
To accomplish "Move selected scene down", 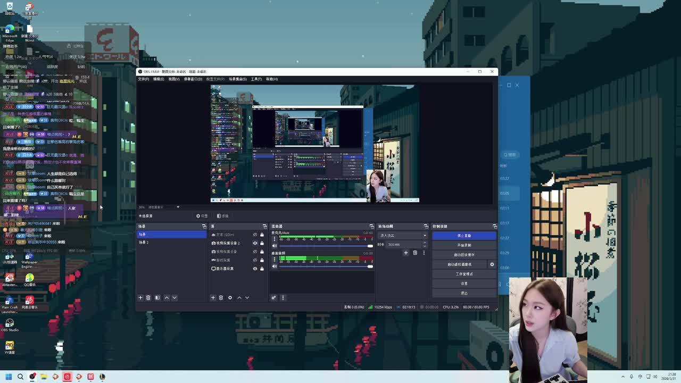I will pyautogui.click(x=175, y=298).
